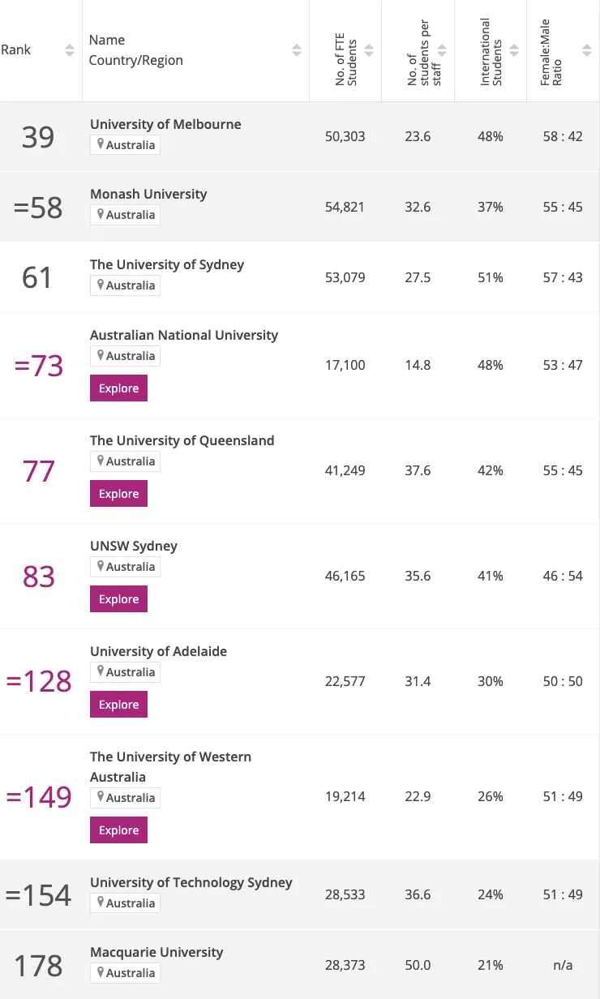Explore Australian National University

[118, 388]
